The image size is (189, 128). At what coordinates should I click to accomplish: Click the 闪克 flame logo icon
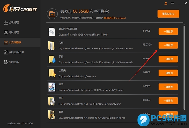tap(8, 9)
